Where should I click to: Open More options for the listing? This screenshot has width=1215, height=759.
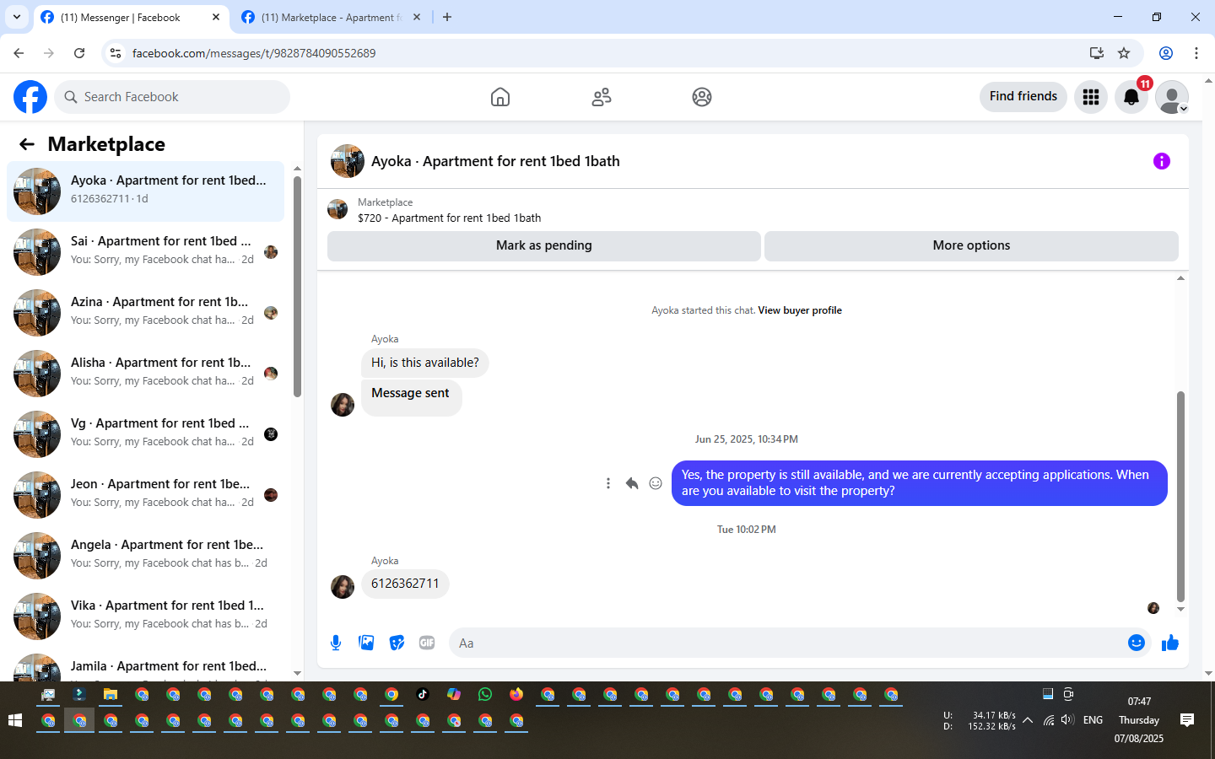pyautogui.click(x=971, y=245)
